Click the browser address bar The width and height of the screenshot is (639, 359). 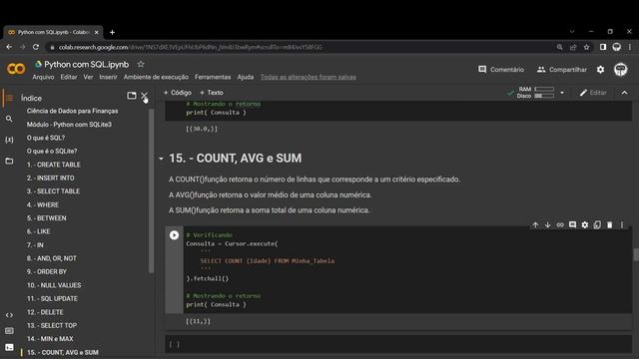302,47
